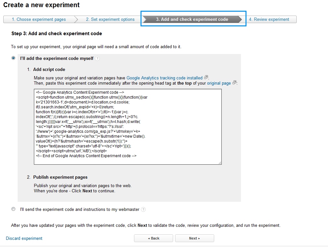The width and height of the screenshot is (328, 247).
Task: Jump to step 4 "Review experiment"
Action: click(x=269, y=20)
